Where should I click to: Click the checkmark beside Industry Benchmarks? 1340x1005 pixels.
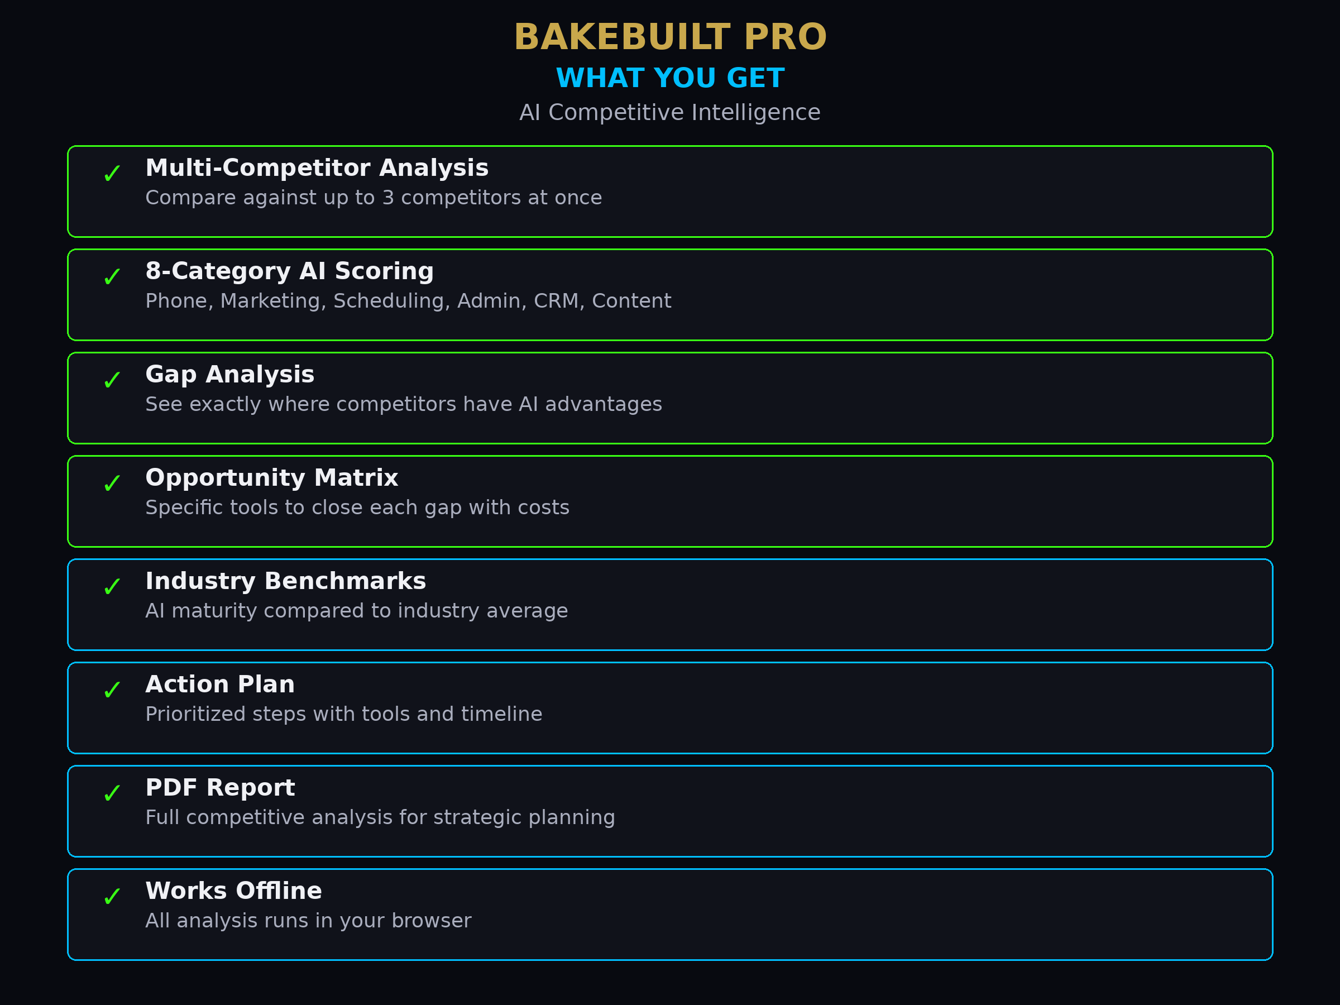[112, 586]
